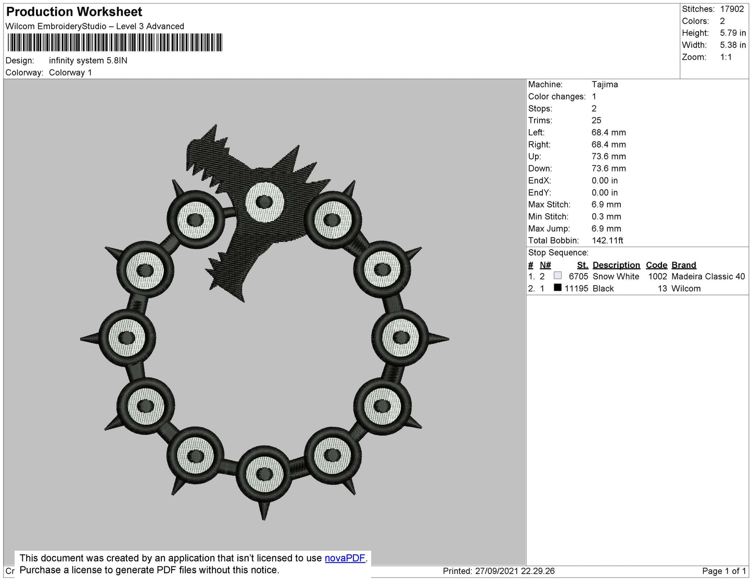
Task: Click the Max Stitch value '6.9 mm'
Action: coord(606,205)
